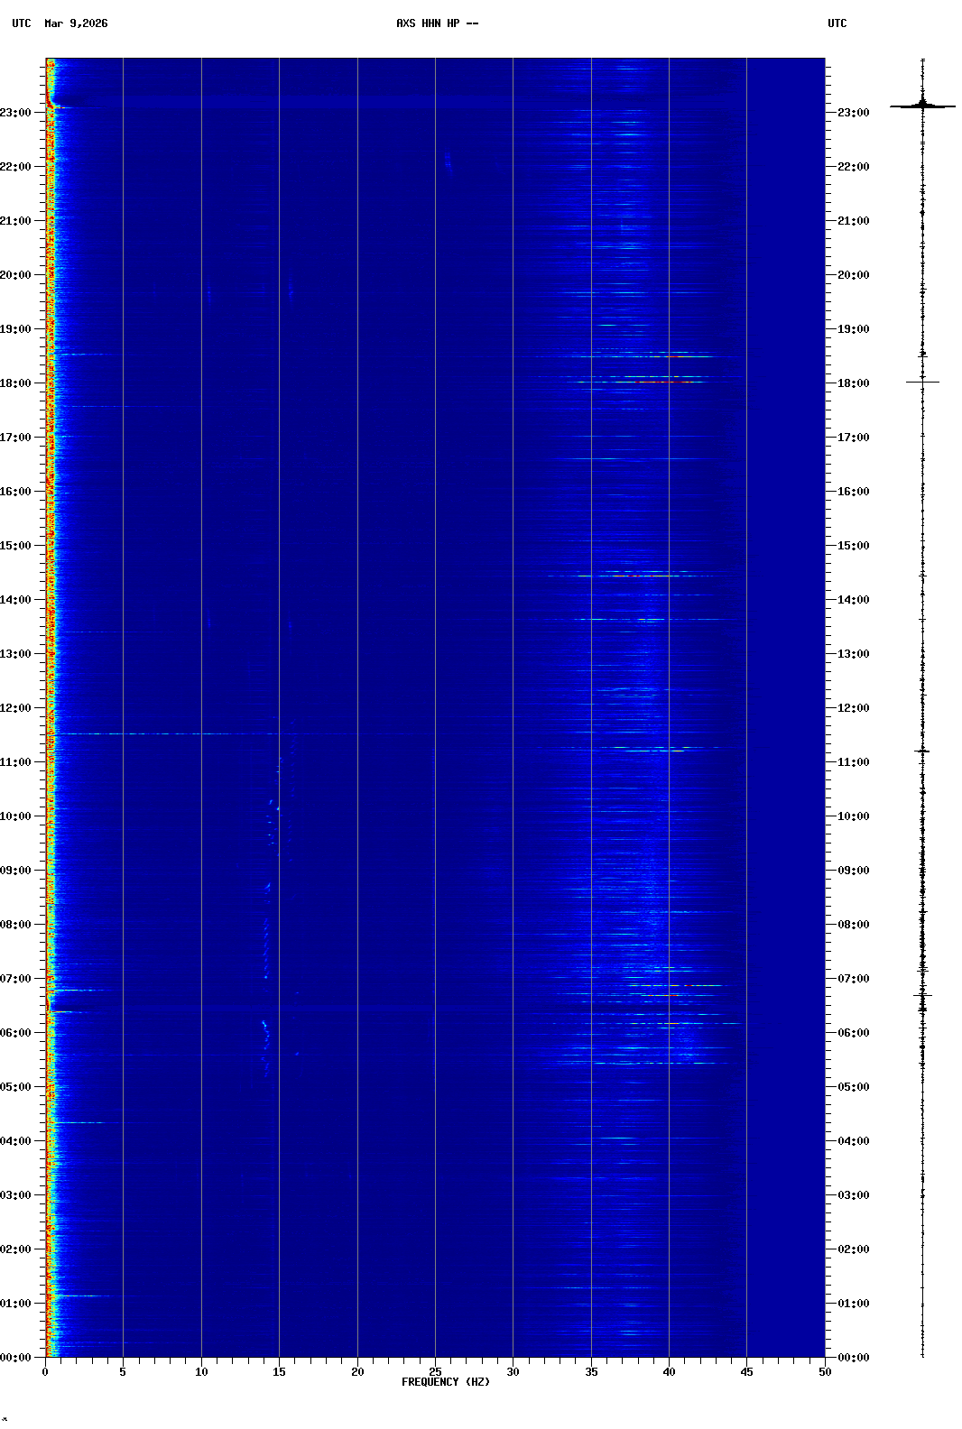Select the 18:00 marker on the right axis
This screenshot has height=1429, width=962.
(853, 383)
